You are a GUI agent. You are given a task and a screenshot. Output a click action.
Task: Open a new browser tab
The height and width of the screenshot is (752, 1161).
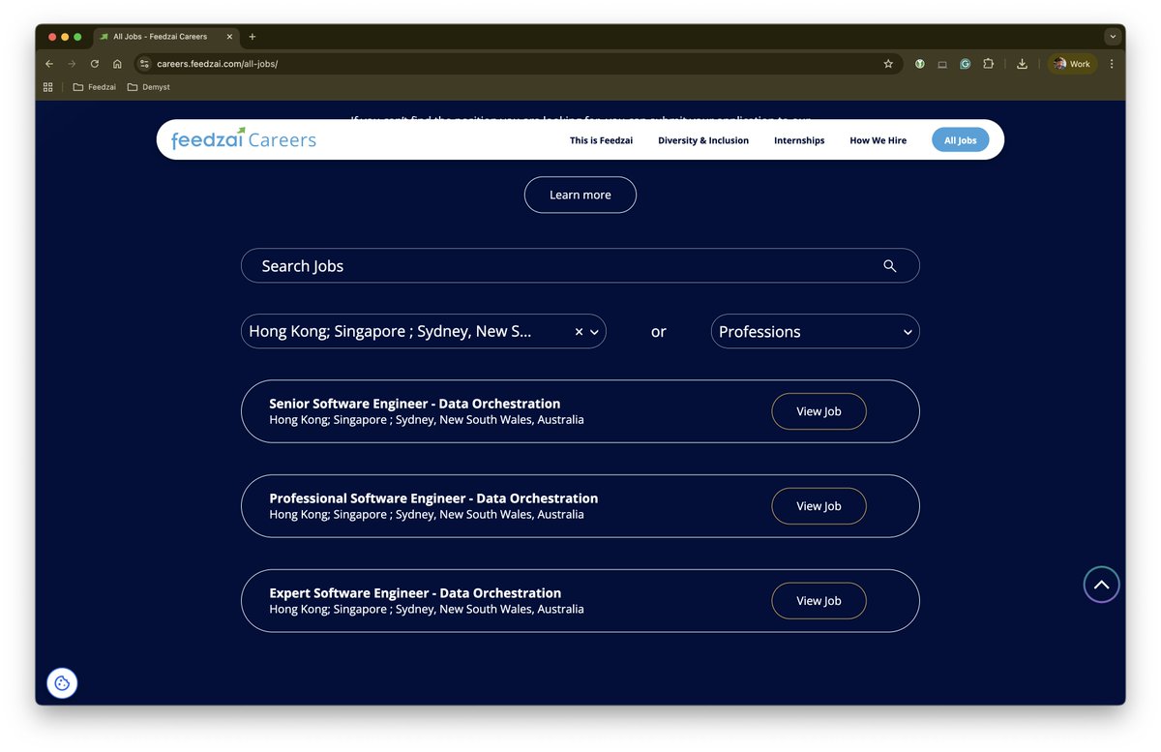pos(253,37)
